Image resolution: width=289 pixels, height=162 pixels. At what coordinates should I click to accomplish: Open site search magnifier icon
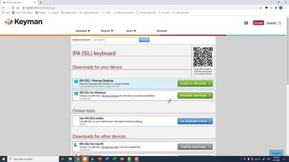click(246, 23)
